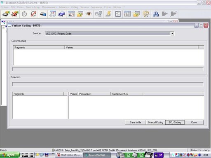Click the lightning bolt flash icon
This screenshot has width=211, height=158.
click(108, 14)
